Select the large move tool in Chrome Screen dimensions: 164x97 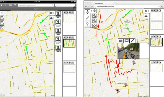pos(87,12)
